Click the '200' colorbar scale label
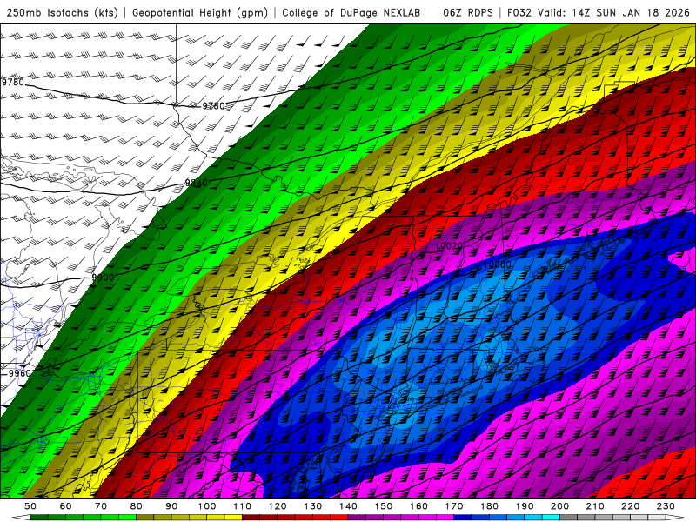The width and height of the screenshot is (696, 522). (x=559, y=506)
